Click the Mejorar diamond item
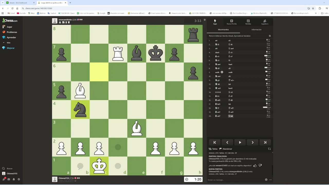This screenshot has width=329, height=185. click(x=8, y=48)
